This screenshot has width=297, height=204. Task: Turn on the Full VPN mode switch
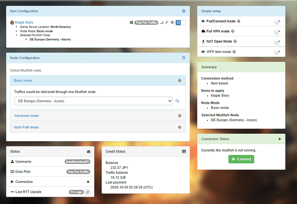[x=277, y=31]
